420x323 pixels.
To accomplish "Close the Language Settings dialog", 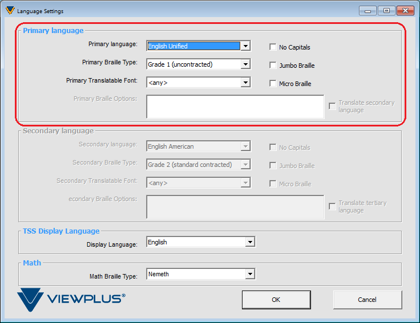I will pos(405,11).
